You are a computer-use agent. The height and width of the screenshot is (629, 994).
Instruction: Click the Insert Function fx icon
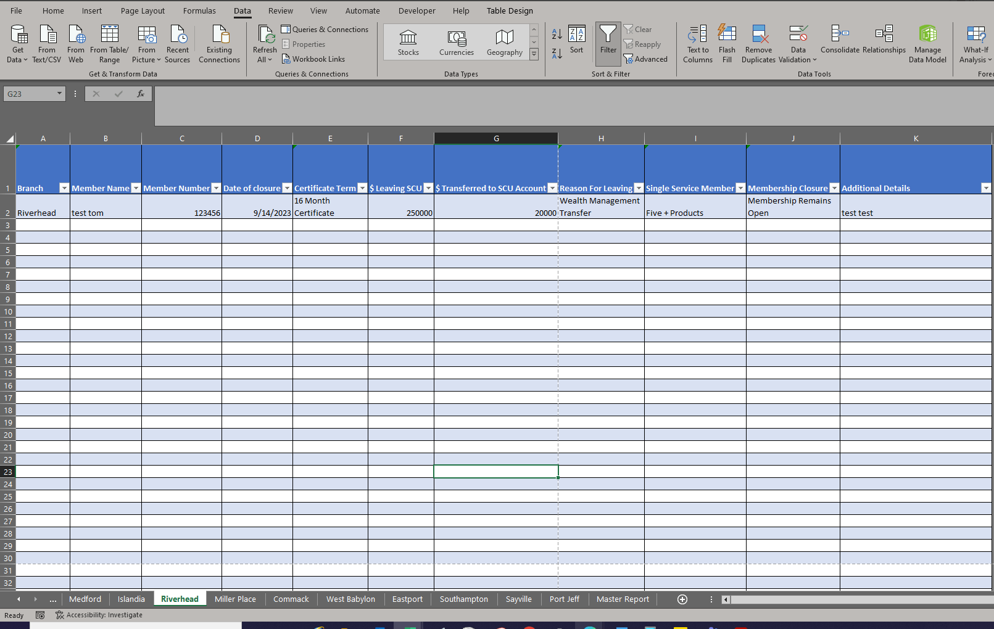pyautogui.click(x=141, y=94)
